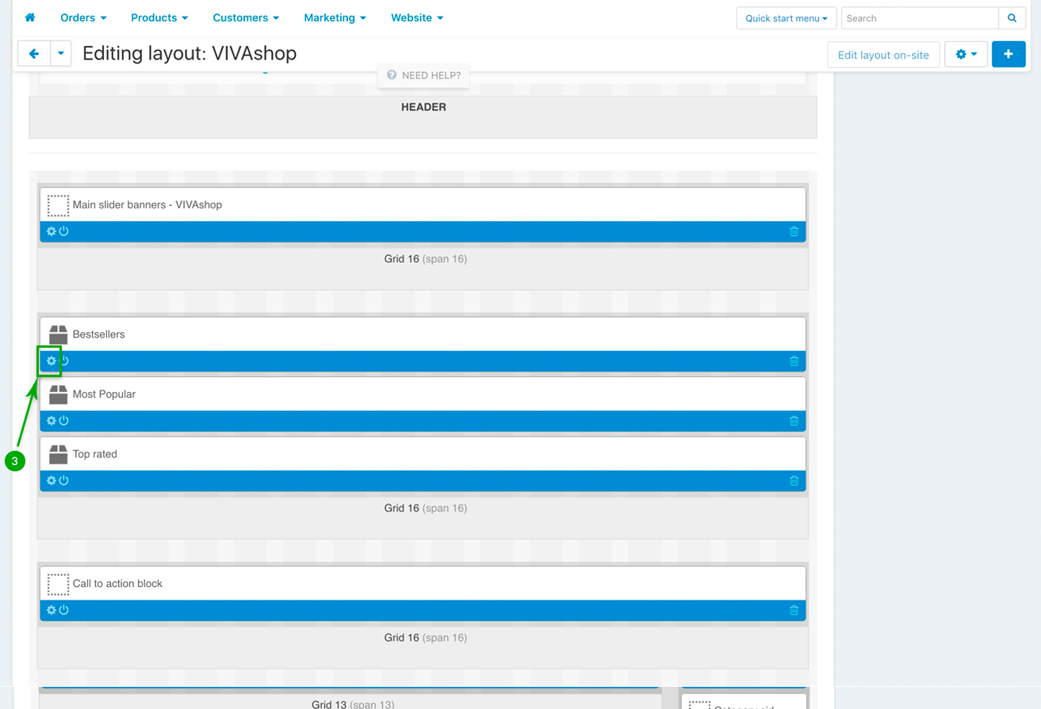Open the gear dropdown next to Edit layout on-site
The width and height of the screenshot is (1041, 709).
[966, 55]
